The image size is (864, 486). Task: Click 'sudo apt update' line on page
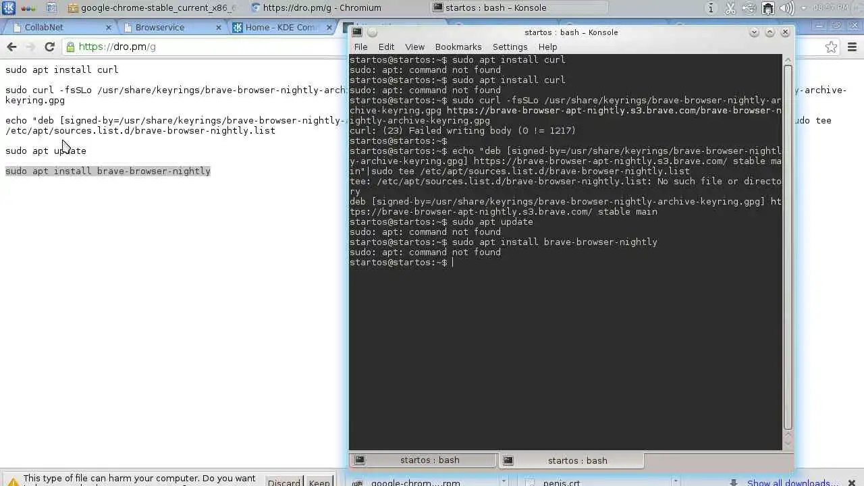46,151
